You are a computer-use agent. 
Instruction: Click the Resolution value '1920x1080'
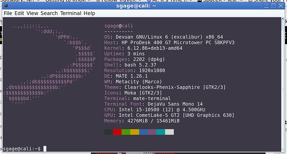click(x=152, y=71)
